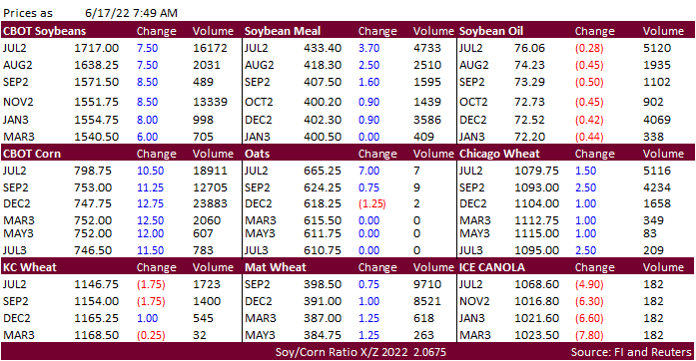Image resolution: width=696 pixels, height=361 pixels.
Task: Select the Soy/Corn Ratio value 2.0675
Action: (429, 352)
